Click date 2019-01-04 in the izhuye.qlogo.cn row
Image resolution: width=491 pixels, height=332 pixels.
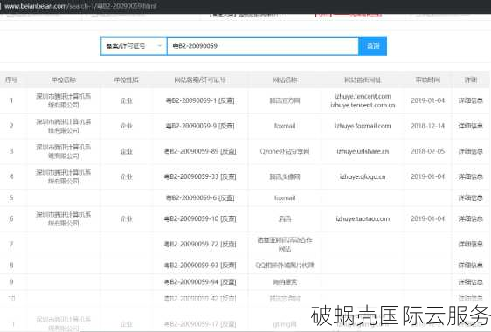(427, 176)
